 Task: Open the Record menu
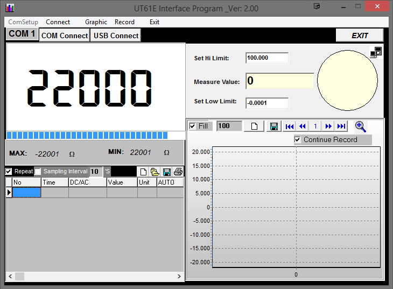(124, 22)
